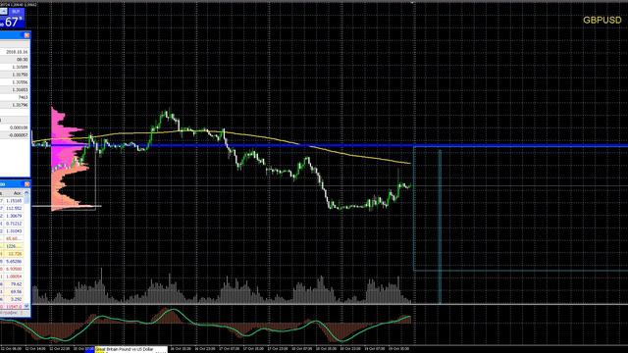Viewport: 628px width, 353px height.
Task: Close the Data Window panel
Action: (x=26, y=35)
